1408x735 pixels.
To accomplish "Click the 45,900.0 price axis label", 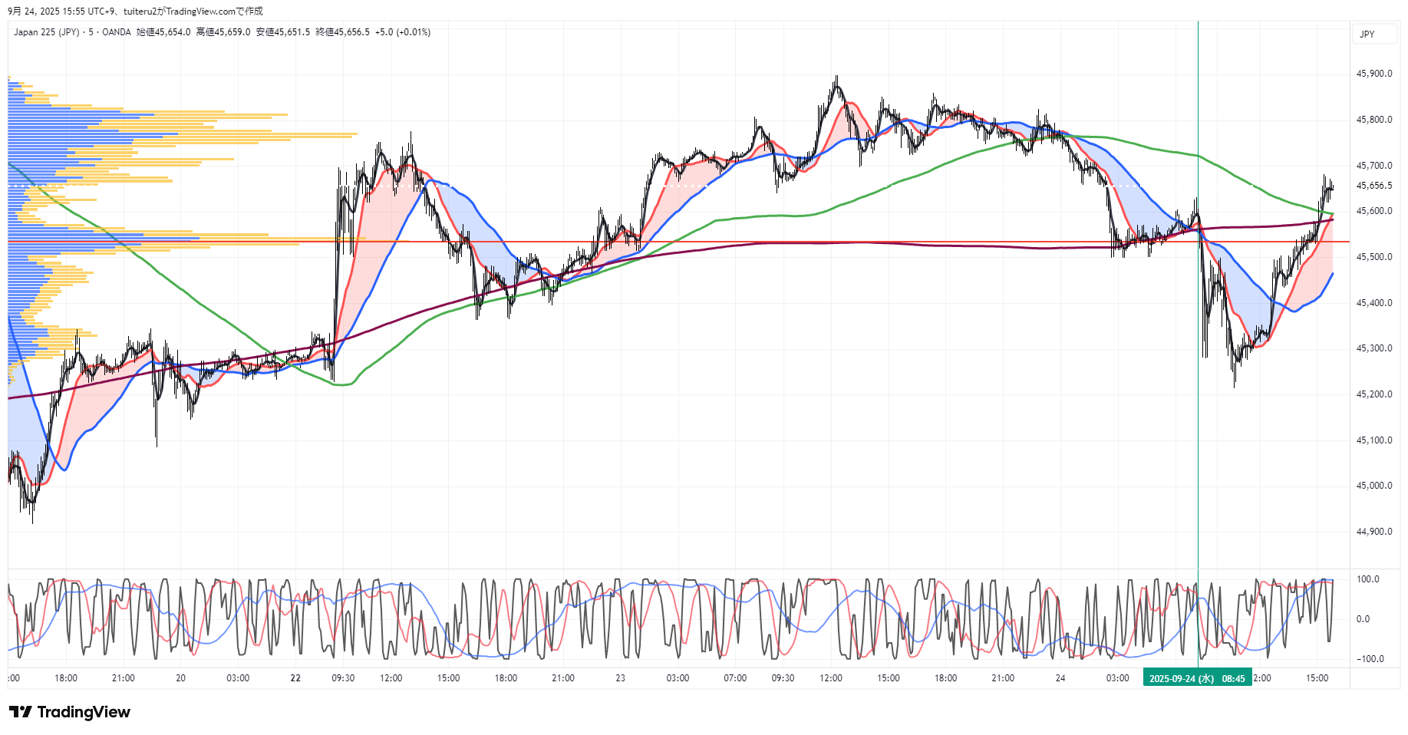I will [x=1373, y=74].
